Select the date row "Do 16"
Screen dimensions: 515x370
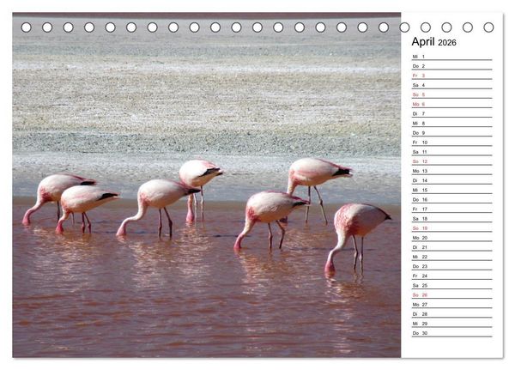[452, 199]
